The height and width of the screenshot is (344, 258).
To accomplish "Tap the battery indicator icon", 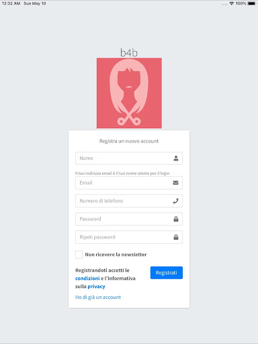I will pos(252,3).
